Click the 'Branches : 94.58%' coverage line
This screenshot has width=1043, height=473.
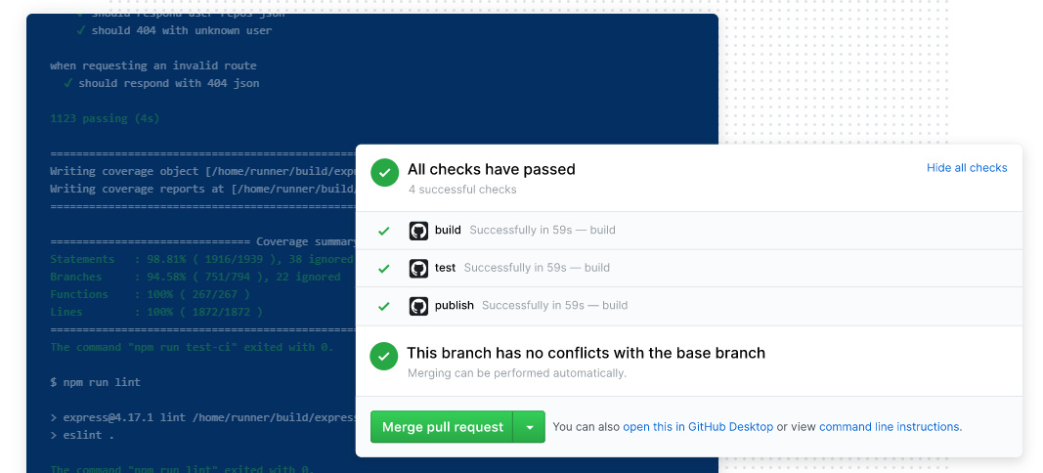(x=196, y=277)
